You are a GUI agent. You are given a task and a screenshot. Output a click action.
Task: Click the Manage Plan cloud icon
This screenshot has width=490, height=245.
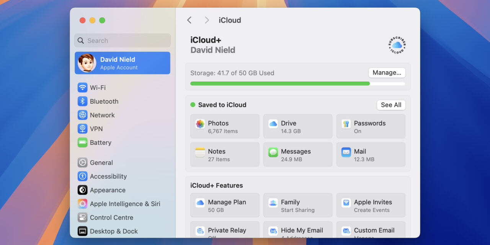200,203
